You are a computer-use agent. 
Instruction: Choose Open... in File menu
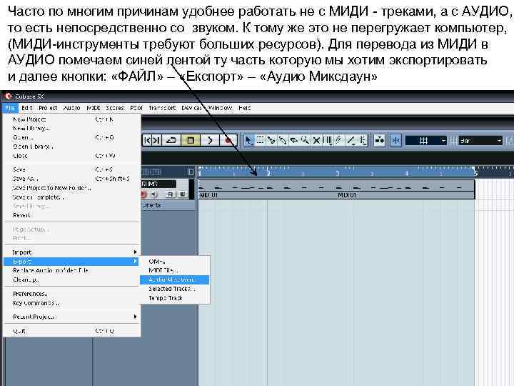click(72, 137)
